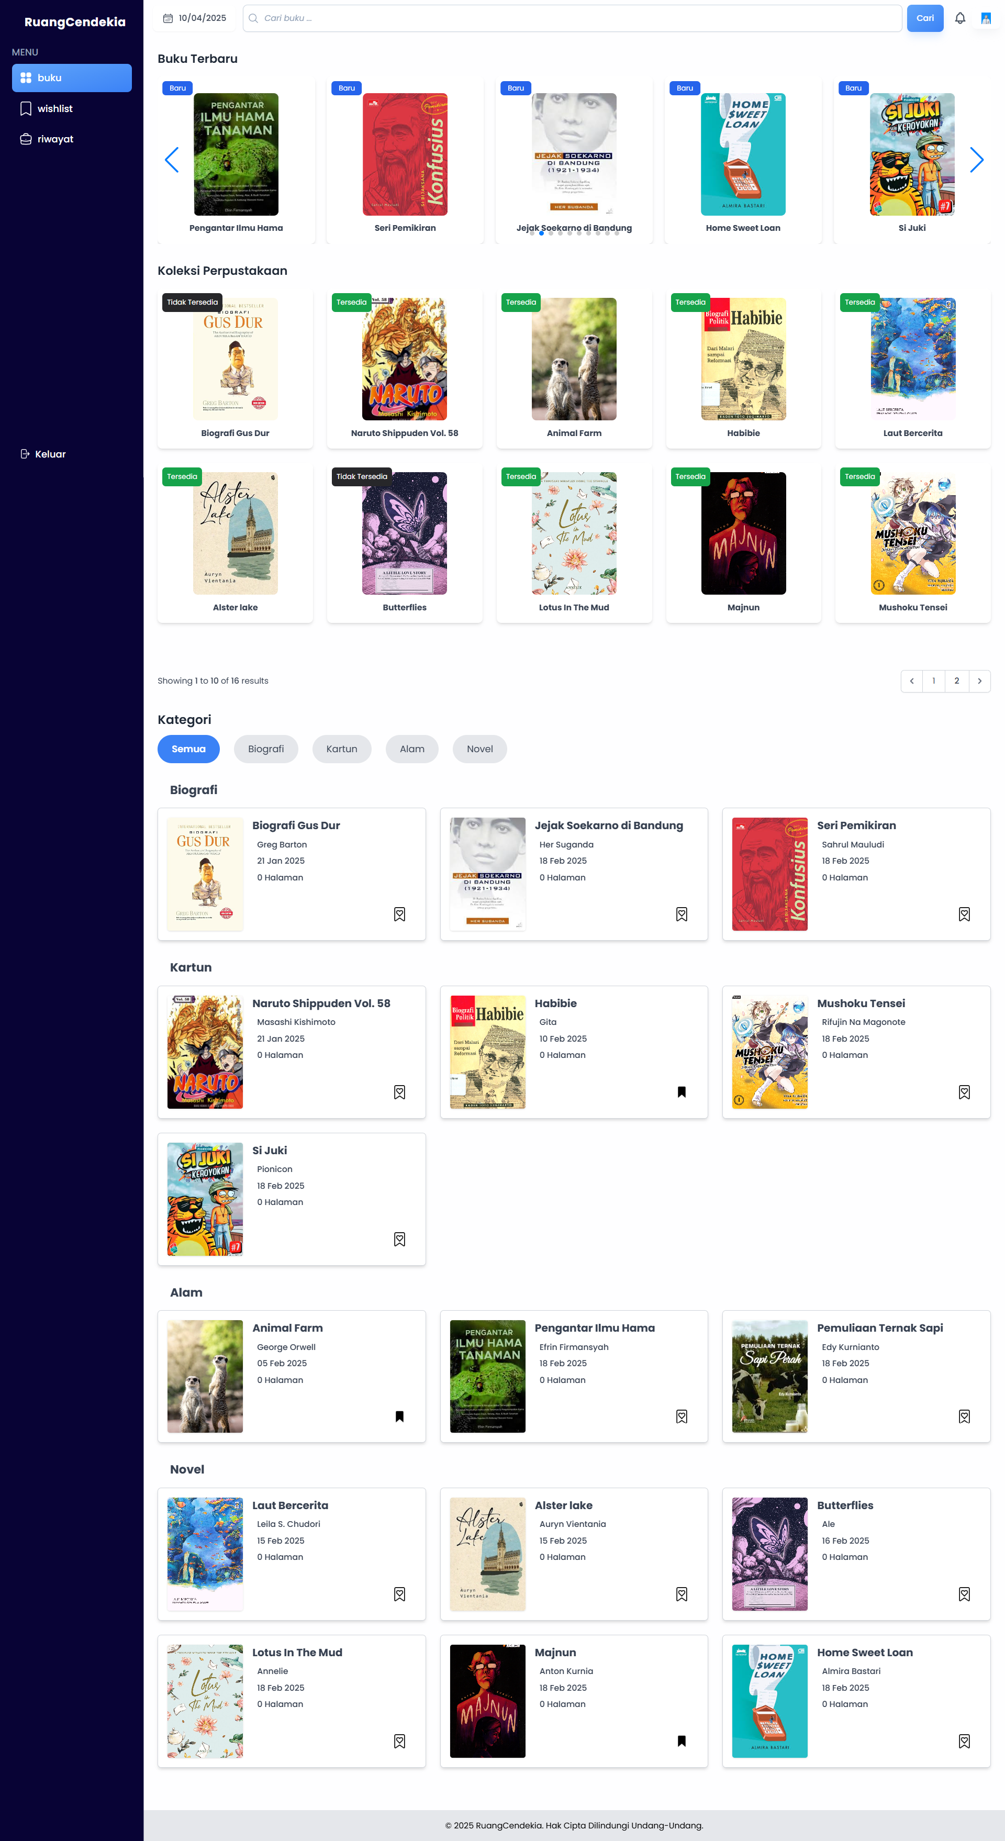Open the user profile avatar icon
Viewport: 1005px width, 1841px height.
pos(986,18)
